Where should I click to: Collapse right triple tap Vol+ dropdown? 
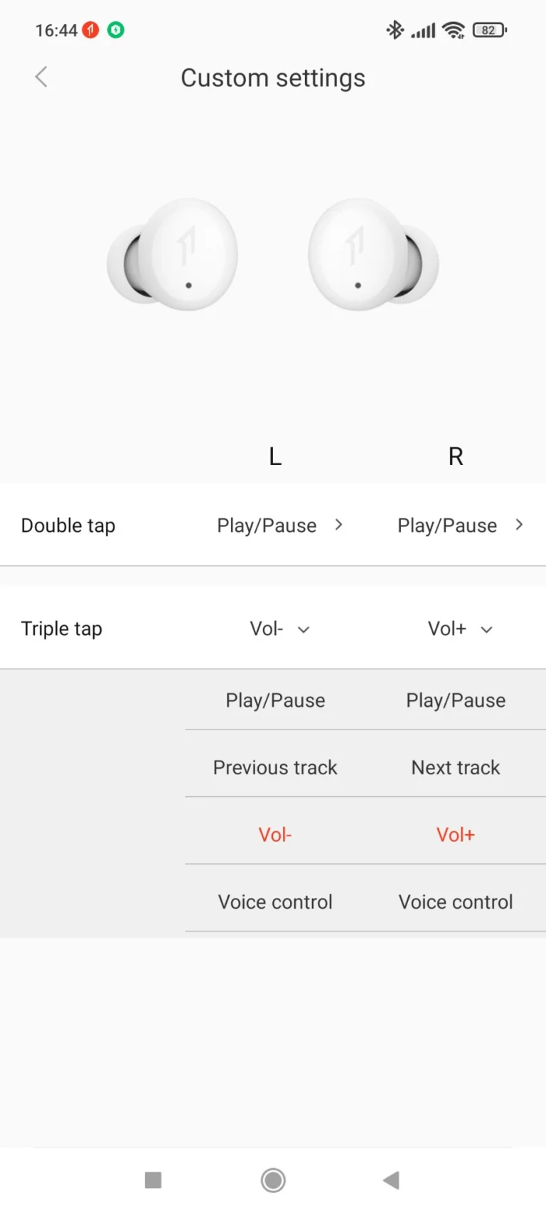click(460, 629)
